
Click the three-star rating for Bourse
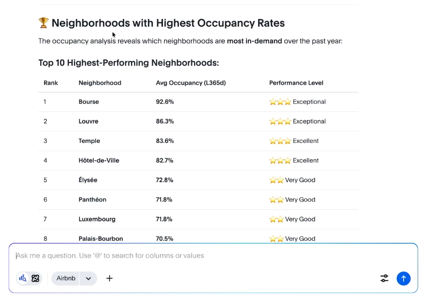tap(280, 102)
